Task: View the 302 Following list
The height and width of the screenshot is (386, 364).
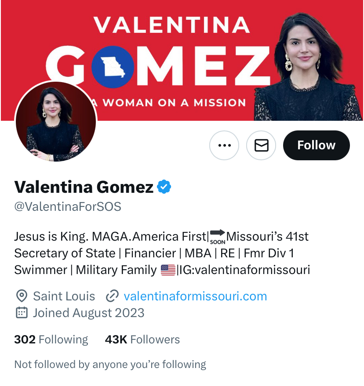Action: [x=51, y=339]
